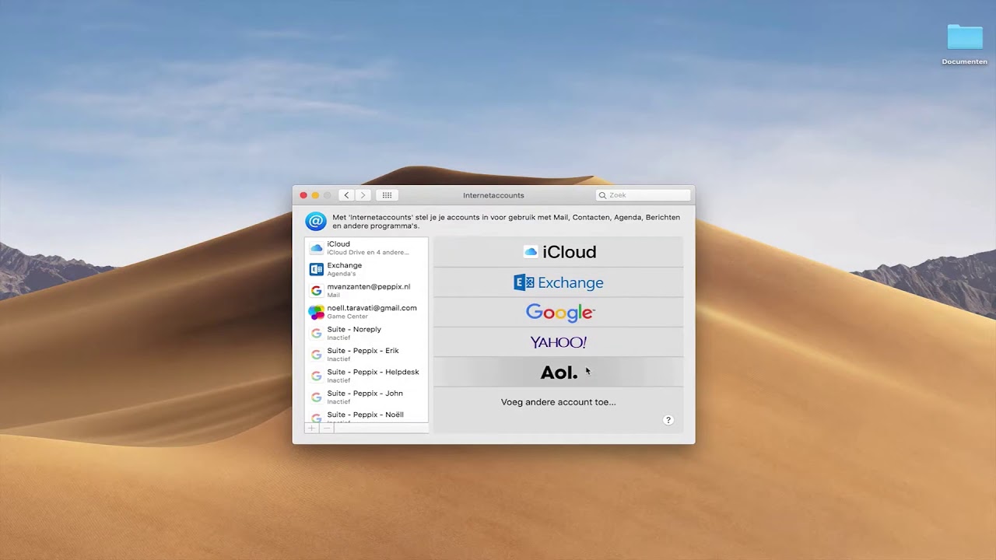Remove account with the minus button
This screenshot has width=996, height=560.
(x=327, y=428)
